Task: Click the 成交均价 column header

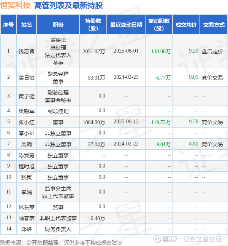Action: point(186,25)
